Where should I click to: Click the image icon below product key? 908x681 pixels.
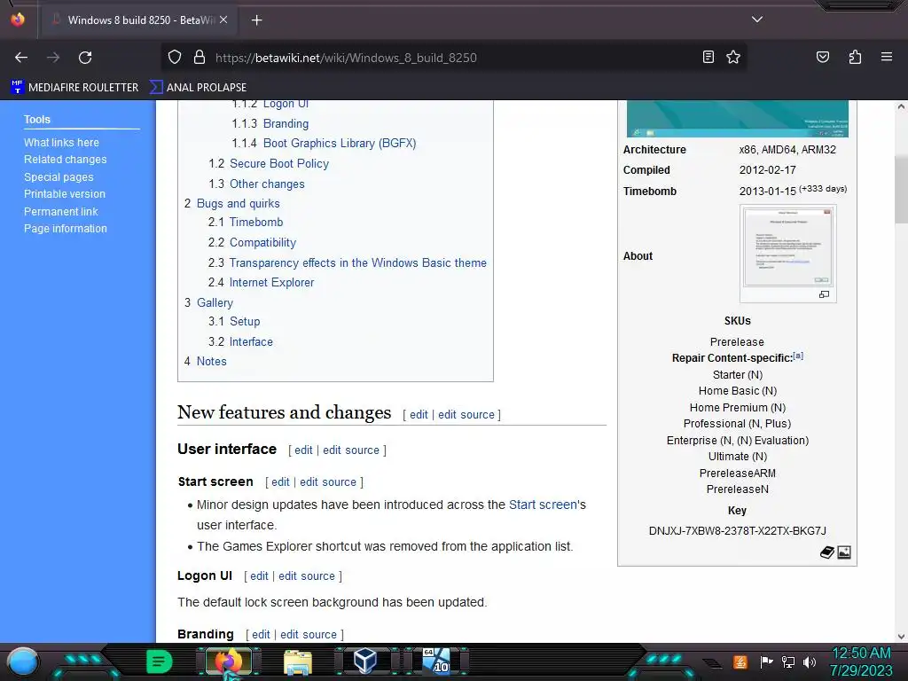(x=844, y=552)
